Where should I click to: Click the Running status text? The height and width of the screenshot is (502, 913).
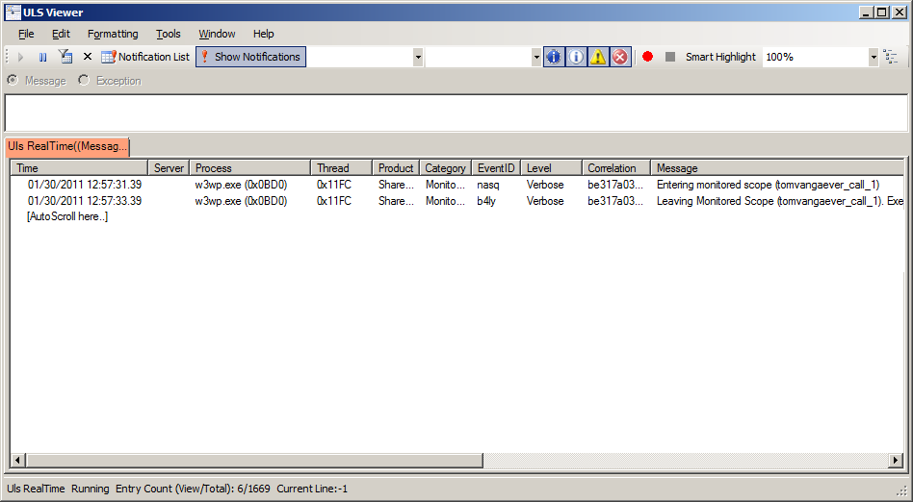point(91,489)
